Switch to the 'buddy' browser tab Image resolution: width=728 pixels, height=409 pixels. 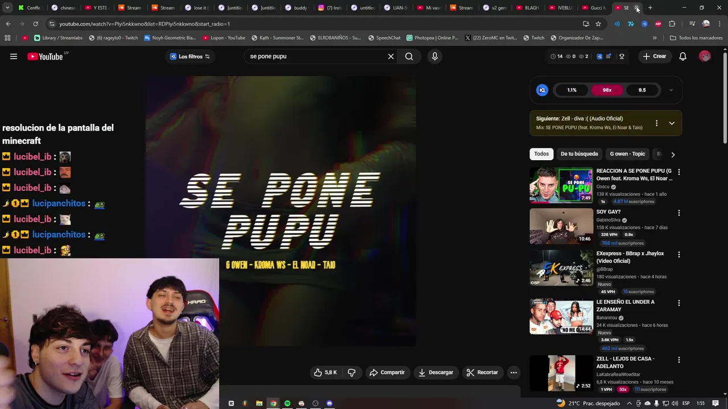(297, 7)
